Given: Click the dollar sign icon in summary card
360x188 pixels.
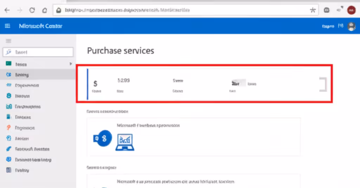Looking at the screenshot, I should click(x=96, y=83).
